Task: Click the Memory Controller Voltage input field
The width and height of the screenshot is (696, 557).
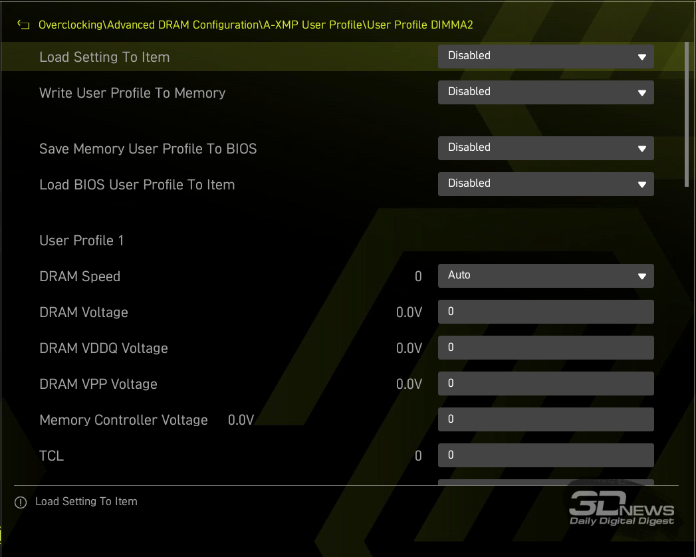Action: coord(545,419)
